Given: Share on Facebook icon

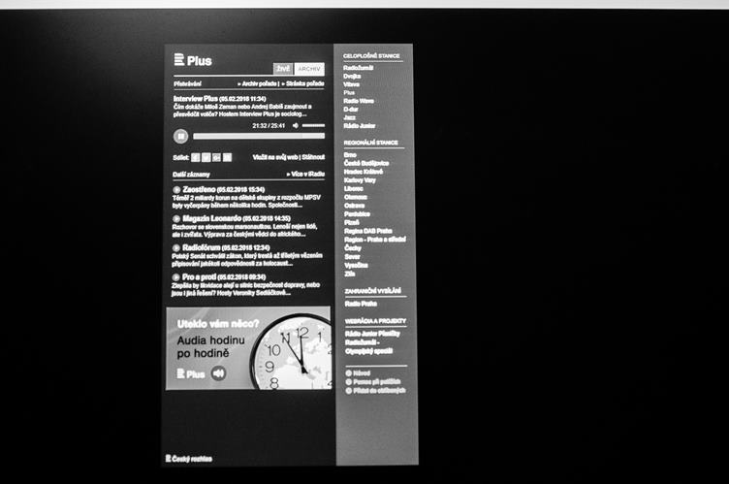Looking at the screenshot, I should pyautogui.click(x=196, y=158).
